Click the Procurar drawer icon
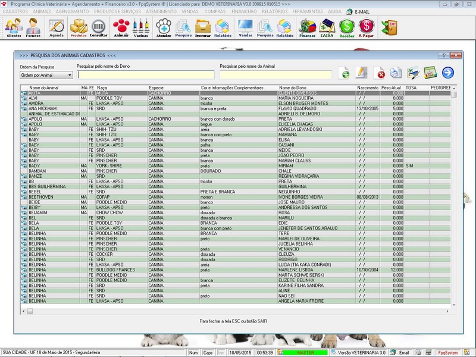Screen dimensions: 476x357 point(203,28)
